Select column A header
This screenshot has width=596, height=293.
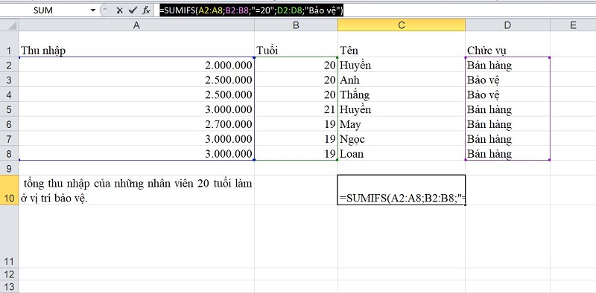click(136, 25)
